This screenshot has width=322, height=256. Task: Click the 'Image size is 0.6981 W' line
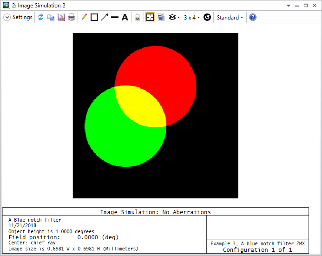point(73,249)
